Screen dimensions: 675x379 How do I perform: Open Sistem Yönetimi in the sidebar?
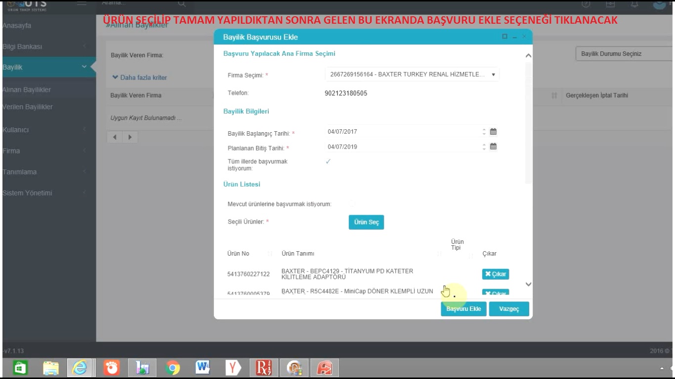27,193
